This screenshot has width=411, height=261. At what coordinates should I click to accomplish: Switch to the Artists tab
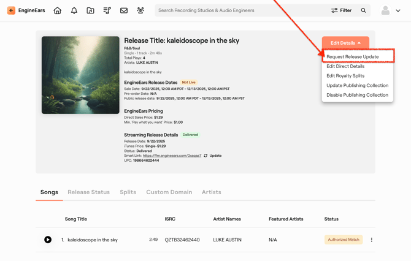211,192
